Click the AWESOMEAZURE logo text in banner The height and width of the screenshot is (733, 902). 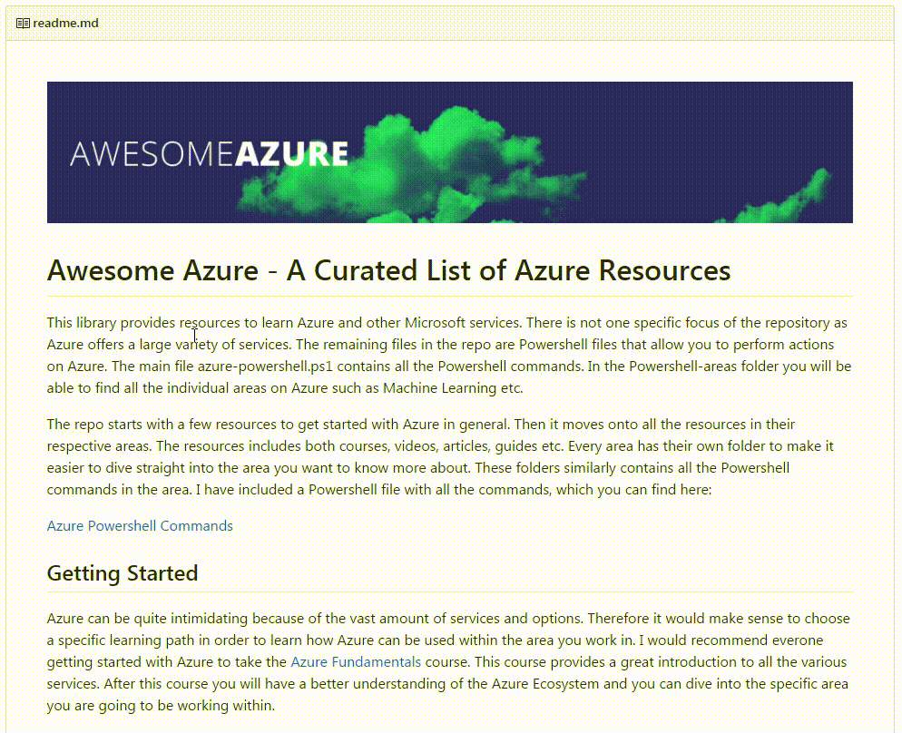[209, 153]
